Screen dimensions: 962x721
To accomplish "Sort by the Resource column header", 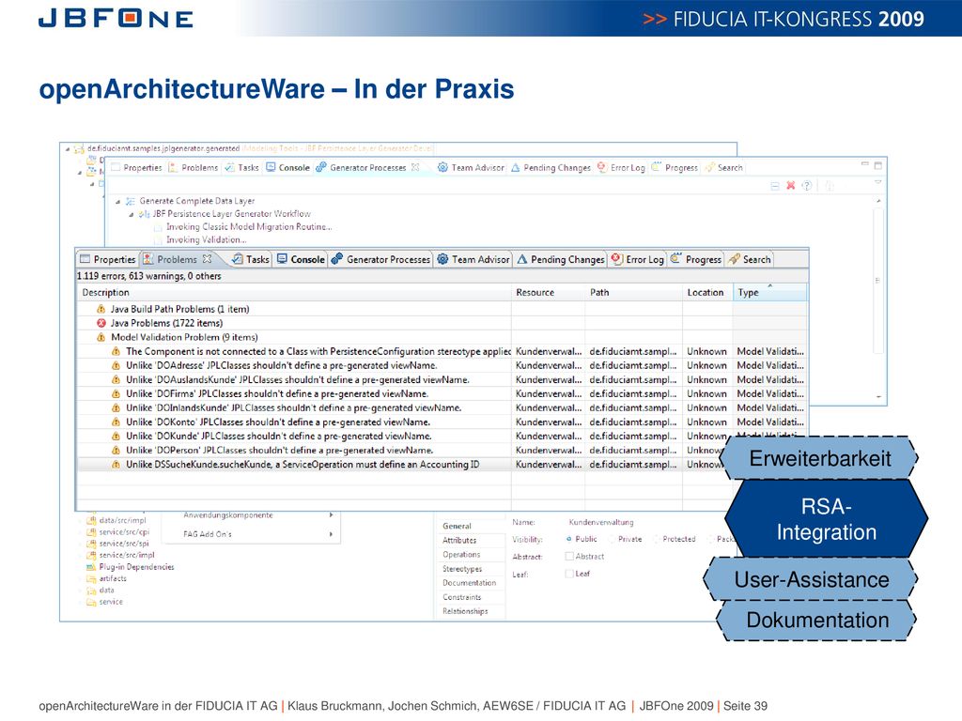I will pos(549,293).
